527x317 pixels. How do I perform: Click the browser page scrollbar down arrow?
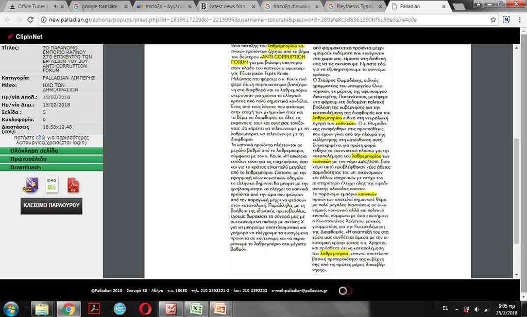523,297
